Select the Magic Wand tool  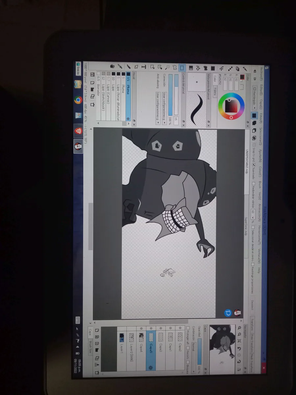tap(167, 67)
